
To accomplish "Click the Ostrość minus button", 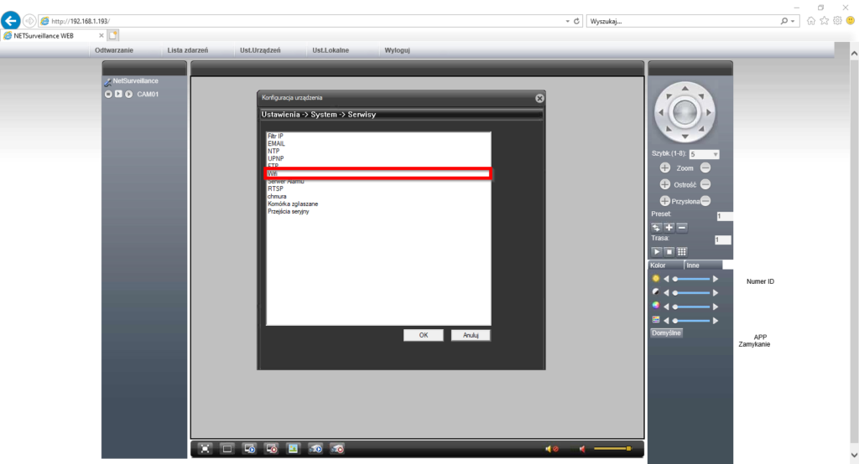I will pos(705,184).
